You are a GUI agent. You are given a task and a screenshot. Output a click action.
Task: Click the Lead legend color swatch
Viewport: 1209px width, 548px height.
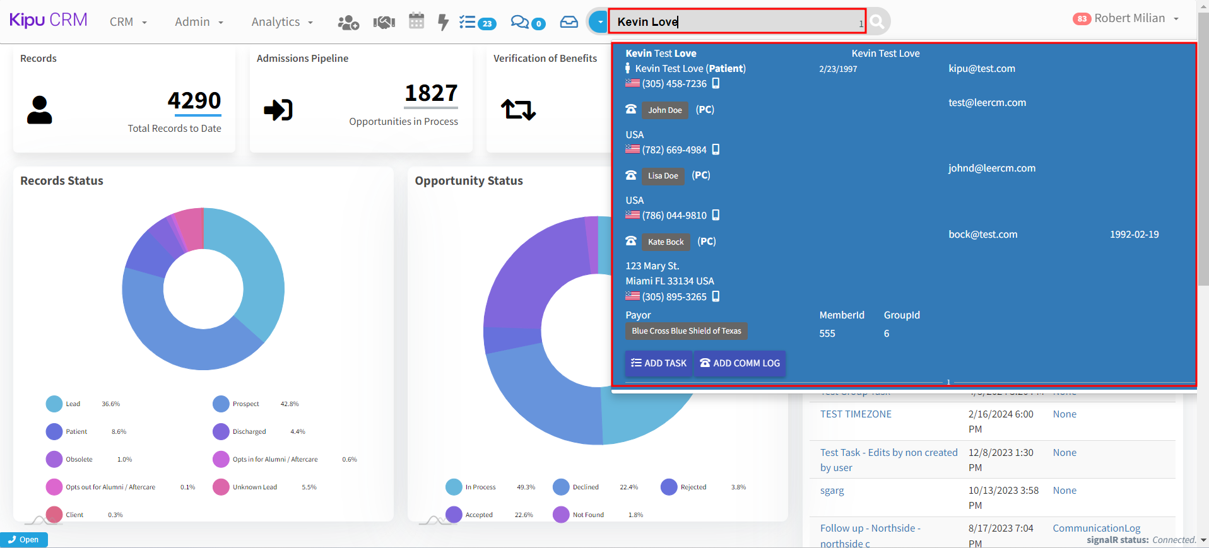(x=54, y=404)
